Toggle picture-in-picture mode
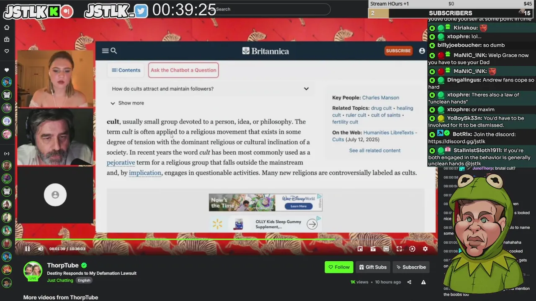 pyautogui.click(x=360, y=249)
